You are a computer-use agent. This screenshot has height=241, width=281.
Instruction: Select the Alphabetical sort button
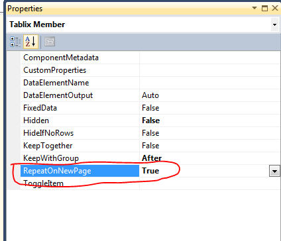pos(30,42)
